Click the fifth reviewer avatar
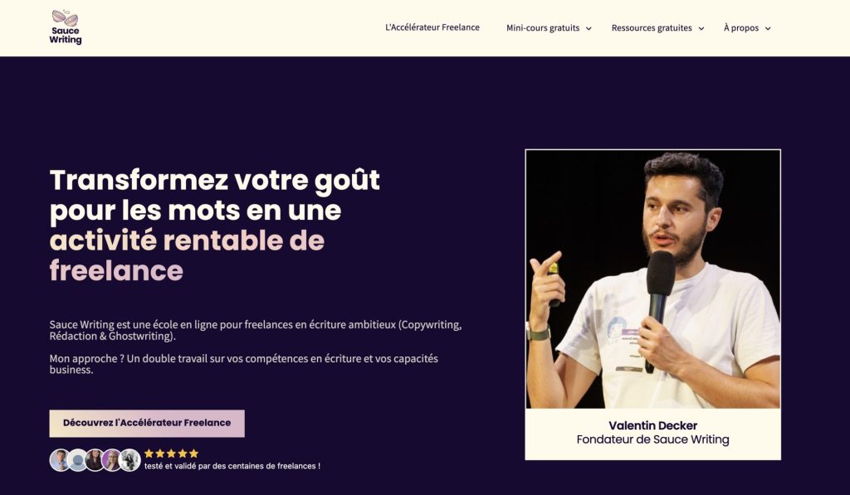 pos(130,460)
